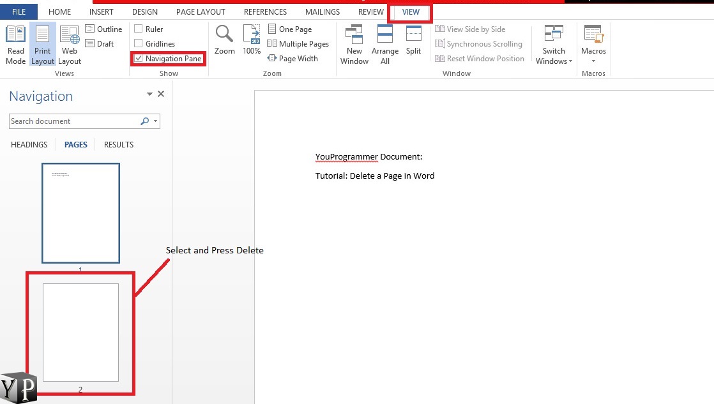Switch to Read Mode view
The height and width of the screenshot is (404, 714).
[x=15, y=45]
